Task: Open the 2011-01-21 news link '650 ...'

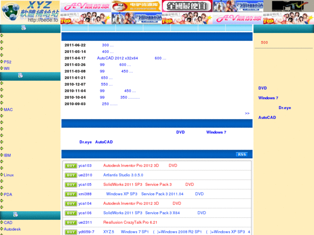Action: pos(107,78)
